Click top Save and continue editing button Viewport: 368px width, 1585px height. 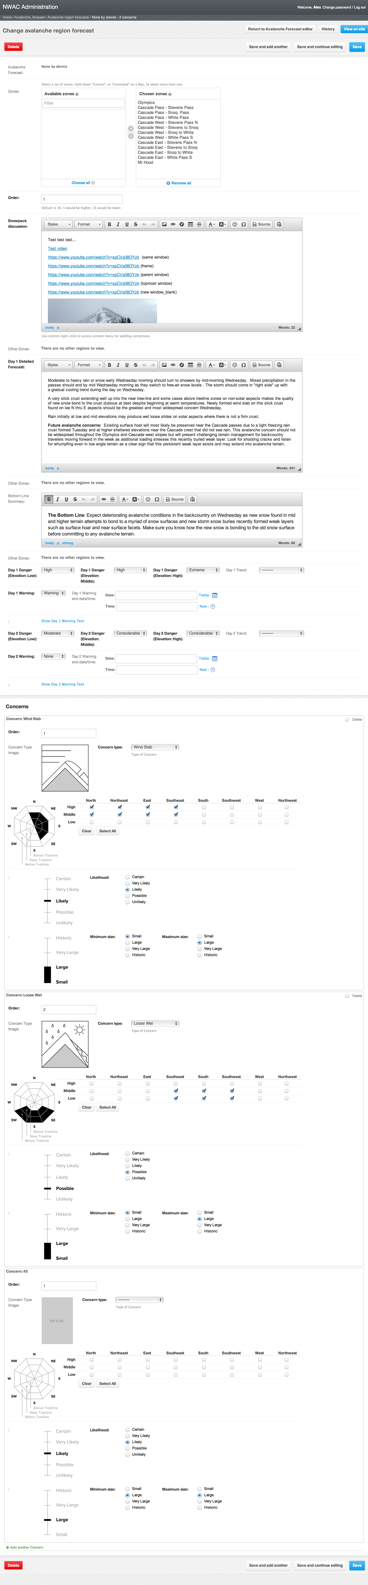pyautogui.click(x=319, y=47)
